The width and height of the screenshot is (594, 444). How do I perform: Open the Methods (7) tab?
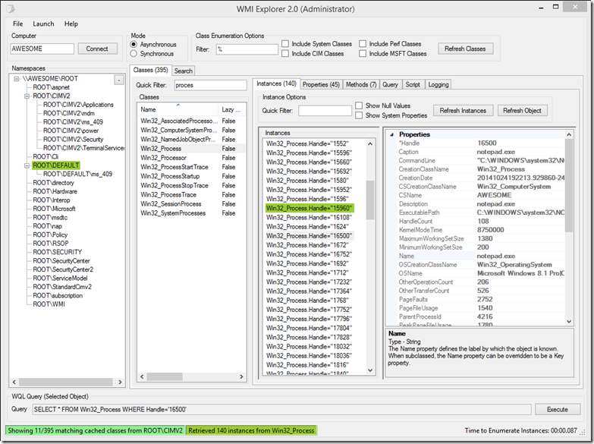coord(361,84)
